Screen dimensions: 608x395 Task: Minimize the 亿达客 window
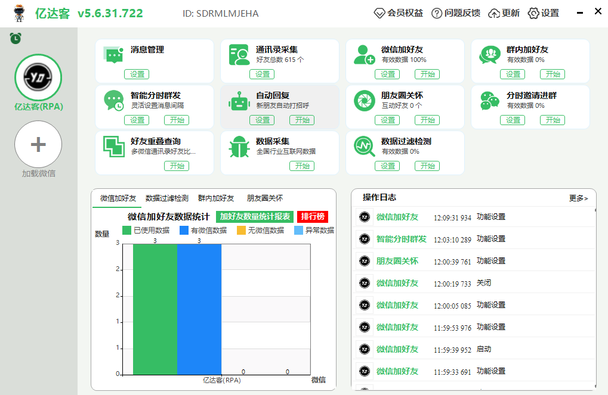(580, 13)
